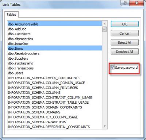Select INFORMATION_SCHEMA.CHECK_CONSTRAINTS row

[55, 78]
